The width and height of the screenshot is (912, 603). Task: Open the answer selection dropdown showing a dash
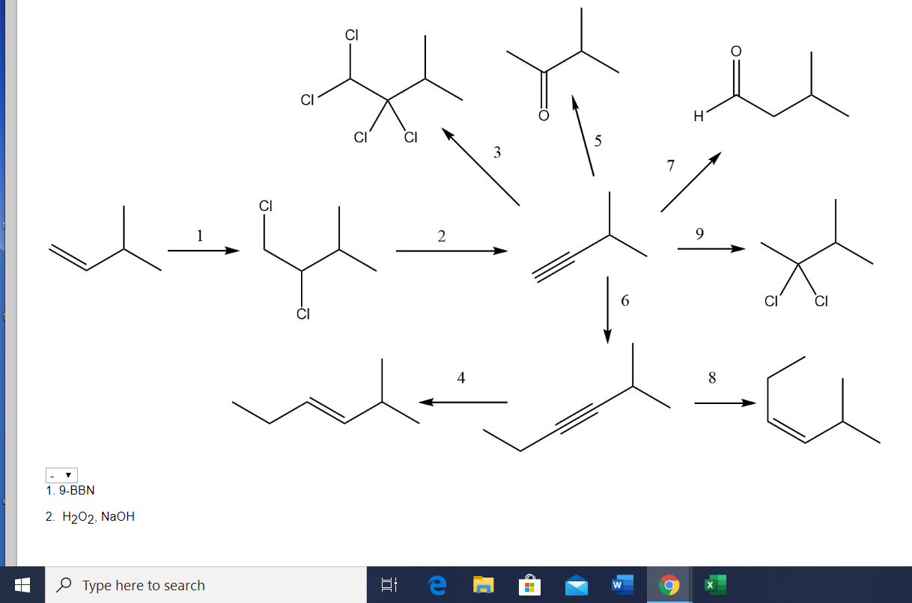click(x=60, y=474)
